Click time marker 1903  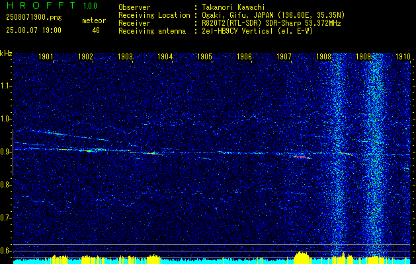coord(125,56)
